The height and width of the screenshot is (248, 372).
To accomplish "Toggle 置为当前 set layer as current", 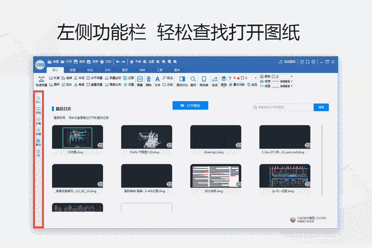I will coord(238,85).
